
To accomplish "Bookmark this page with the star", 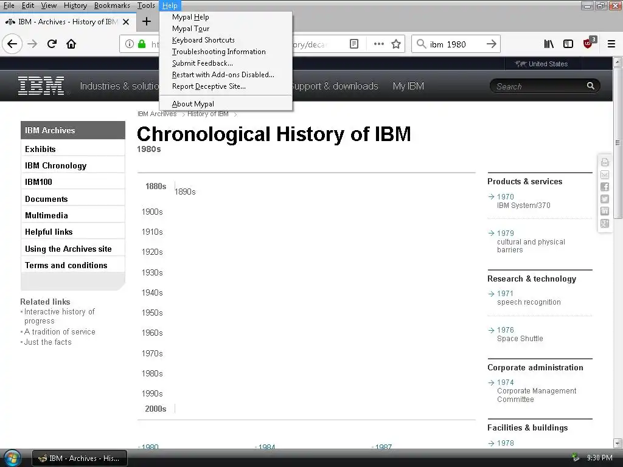I will click(x=395, y=44).
